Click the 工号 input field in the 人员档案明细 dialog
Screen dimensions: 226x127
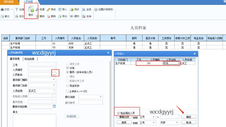pyautogui.click(x=42, y=64)
